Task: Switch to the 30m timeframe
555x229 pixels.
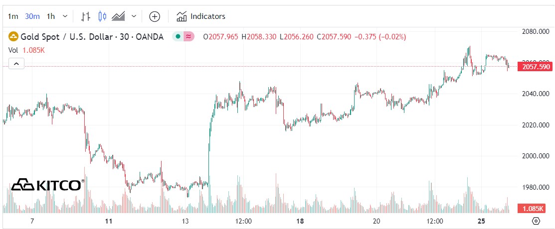Action: (32, 16)
